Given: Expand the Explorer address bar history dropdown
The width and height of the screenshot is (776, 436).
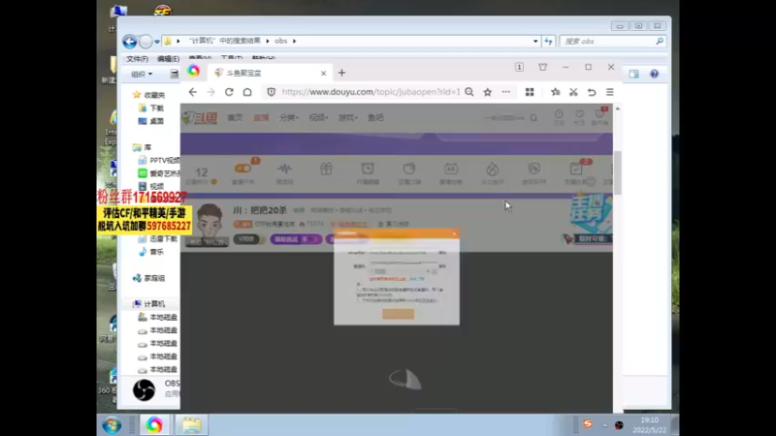Looking at the screenshot, I should [535, 41].
